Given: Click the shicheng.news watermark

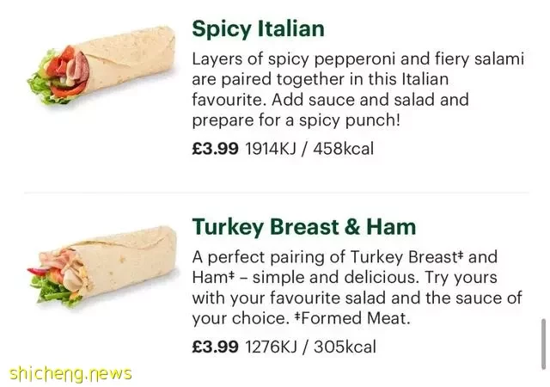Looking at the screenshot, I should (70, 373).
